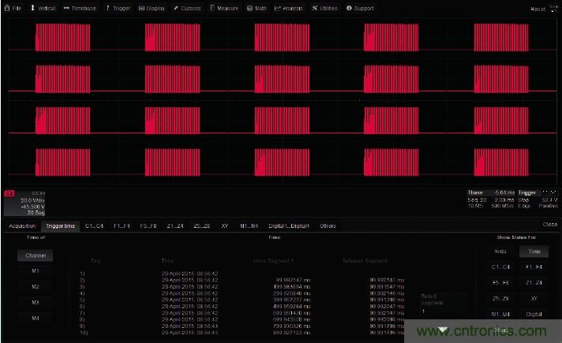562x343 pixels.
Task: Switch to the C1...C4 tab
Action: coord(94,226)
